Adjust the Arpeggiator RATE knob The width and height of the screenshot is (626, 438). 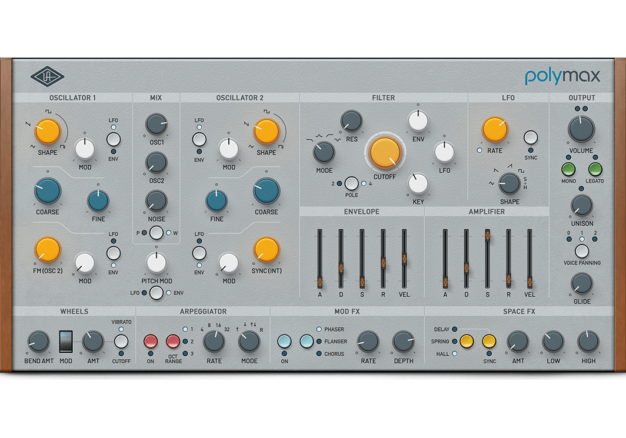click(x=214, y=342)
